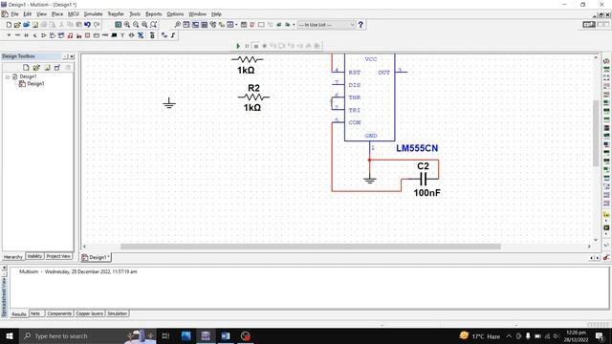612x344 pixels.
Task: Pause the simulation
Action: coord(247,46)
